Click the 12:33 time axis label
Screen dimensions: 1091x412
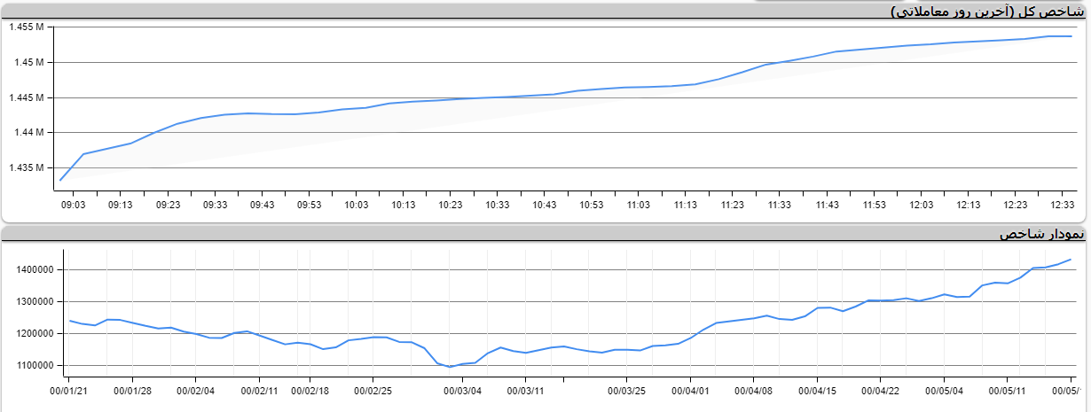click(x=1063, y=205)
